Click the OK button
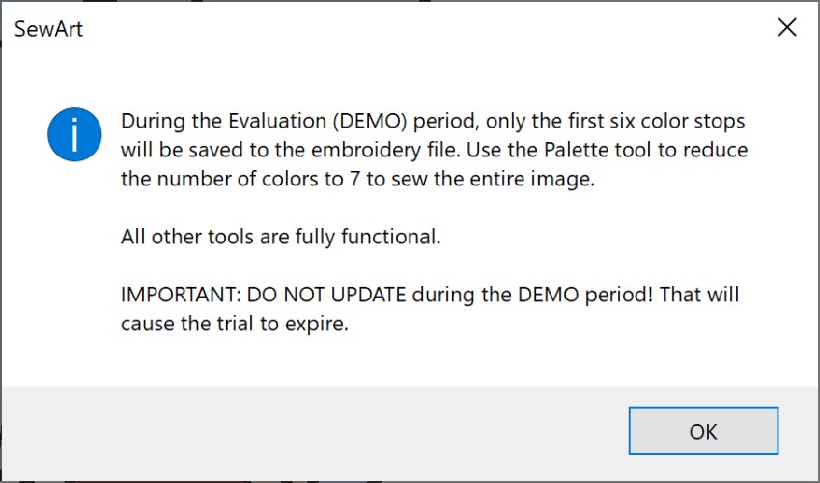This screenshot has height=483, width=820. [x=703, y=432]
